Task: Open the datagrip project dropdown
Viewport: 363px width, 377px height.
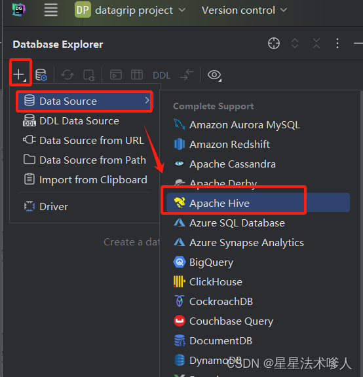Action: coord(141,10)
